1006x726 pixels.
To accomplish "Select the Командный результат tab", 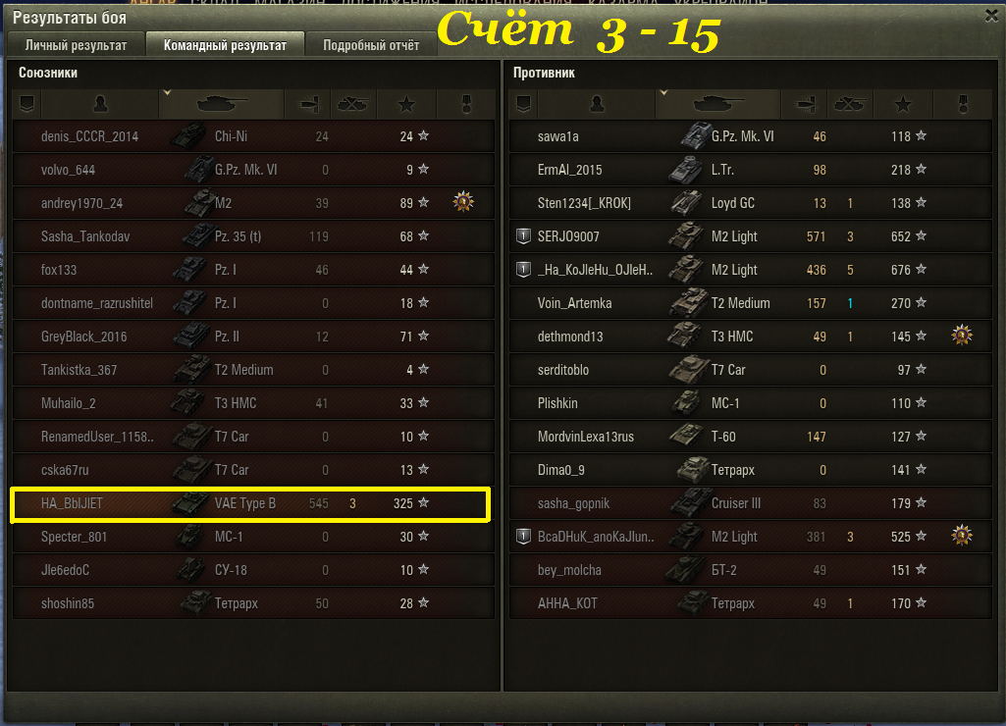I will 225,45.
